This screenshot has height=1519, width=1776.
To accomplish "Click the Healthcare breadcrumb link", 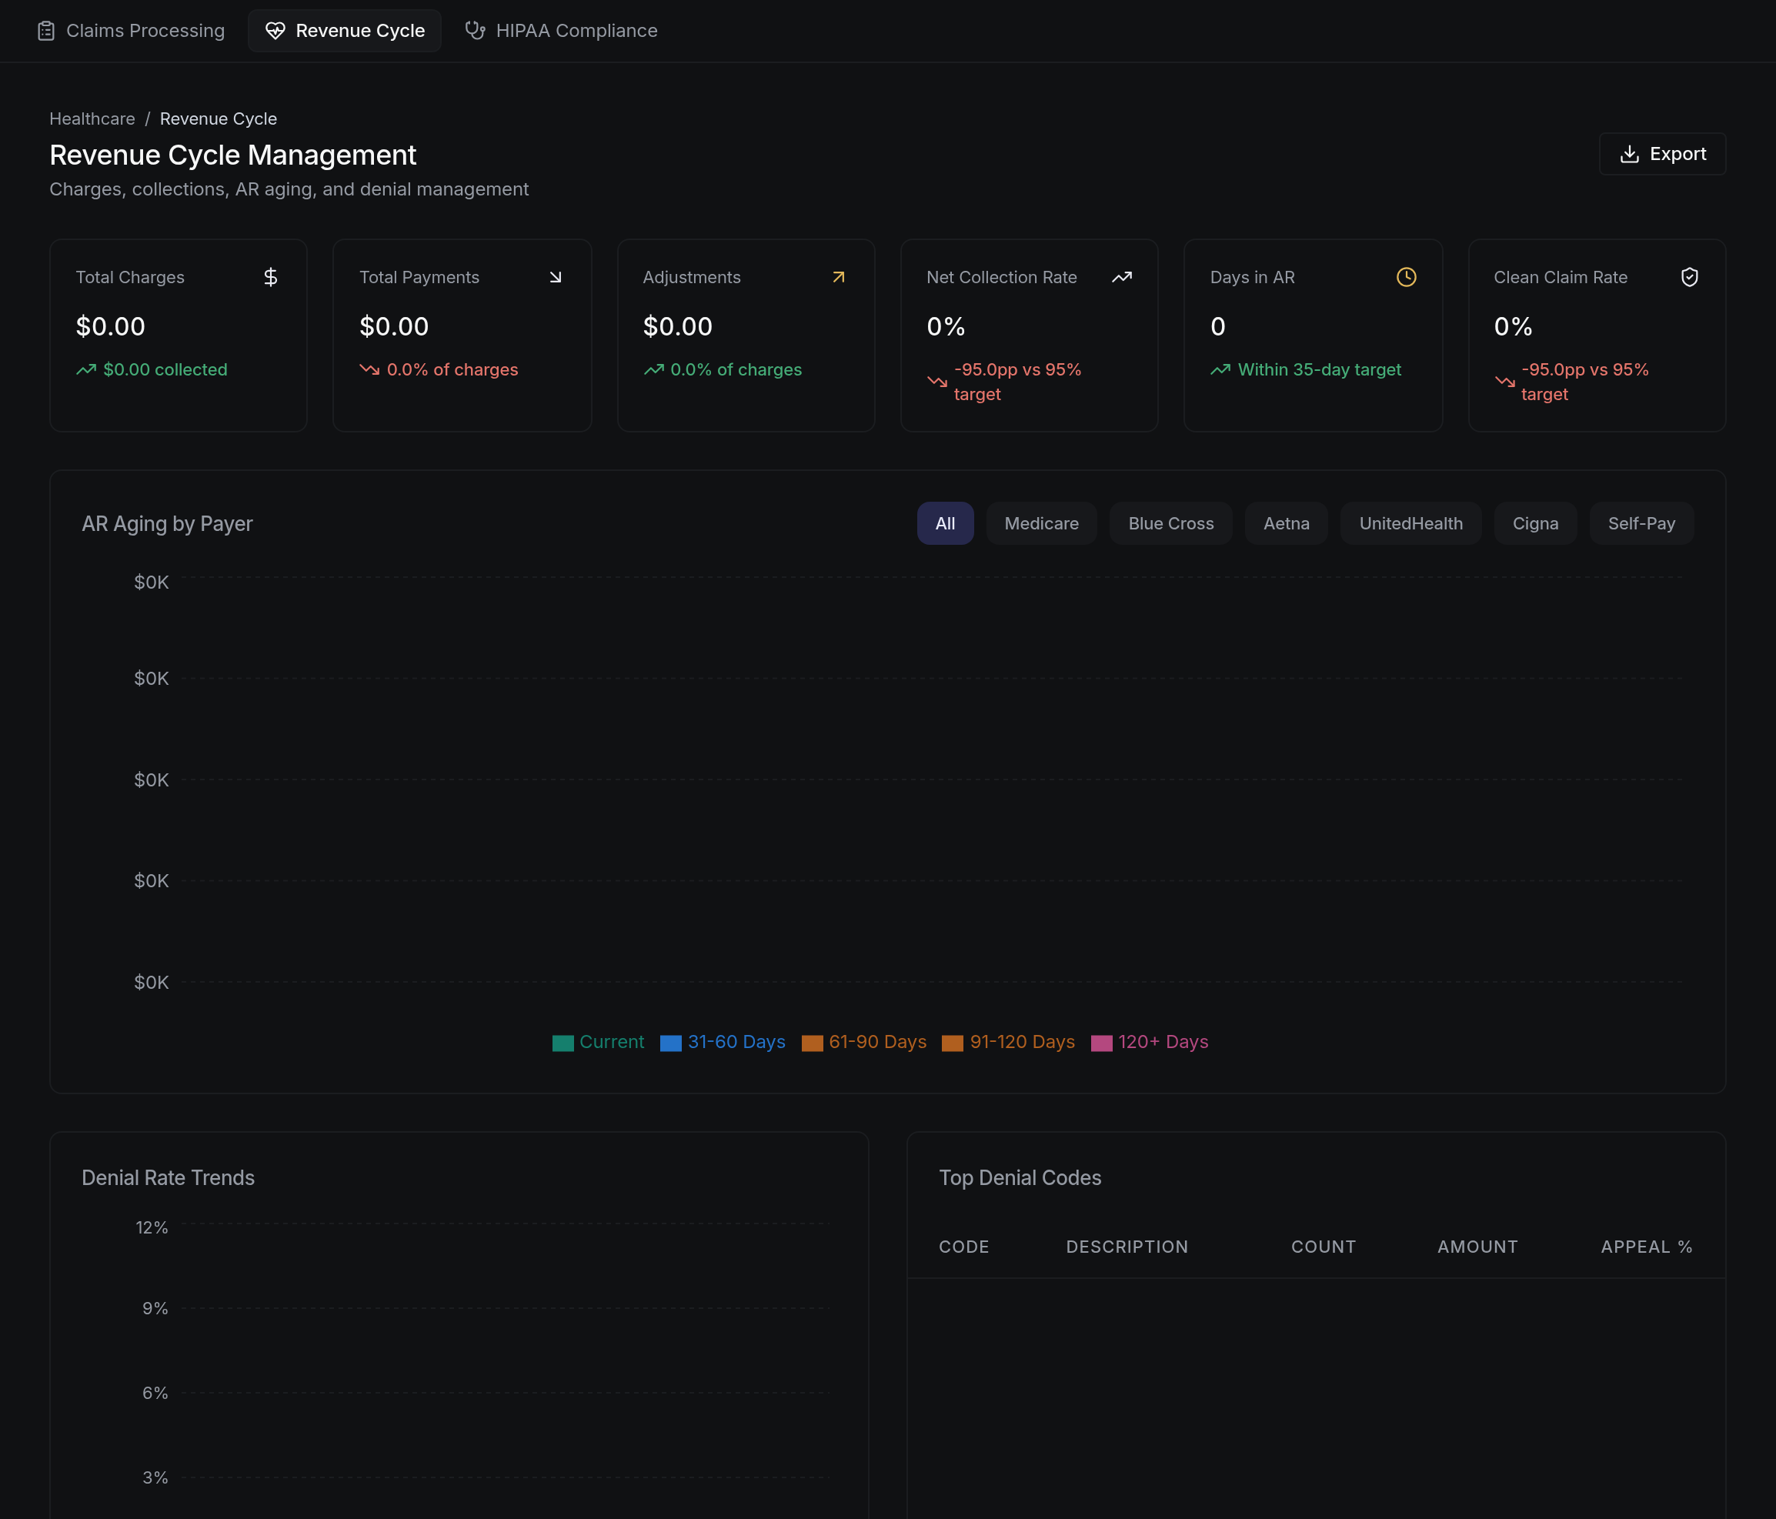I will pos(92,119).
